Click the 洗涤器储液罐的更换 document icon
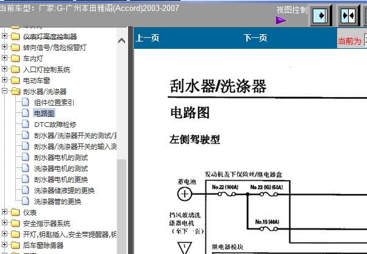Viewport: 367px width, 254px height. point(26,190)
